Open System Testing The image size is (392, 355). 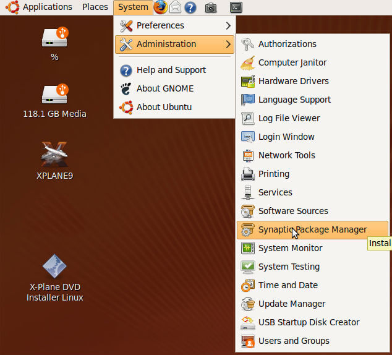(312, 267)
